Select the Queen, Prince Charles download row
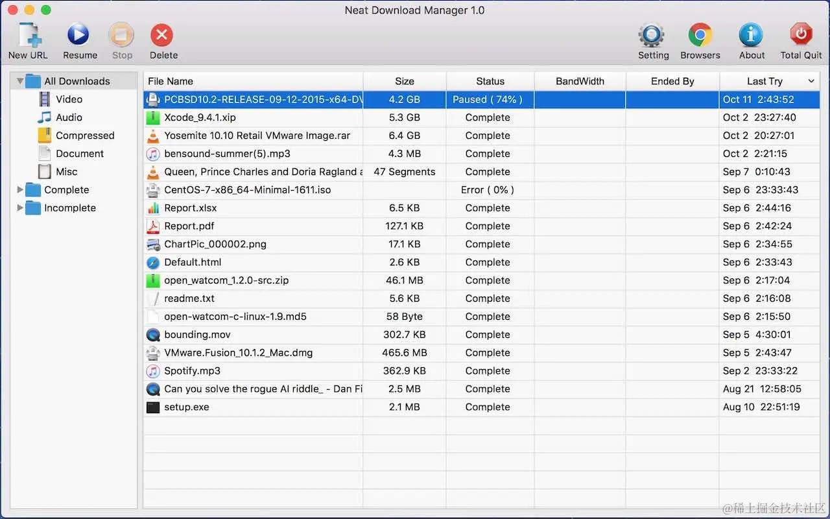The width and height of the screenshot is (830, 519). pos(481,172)
